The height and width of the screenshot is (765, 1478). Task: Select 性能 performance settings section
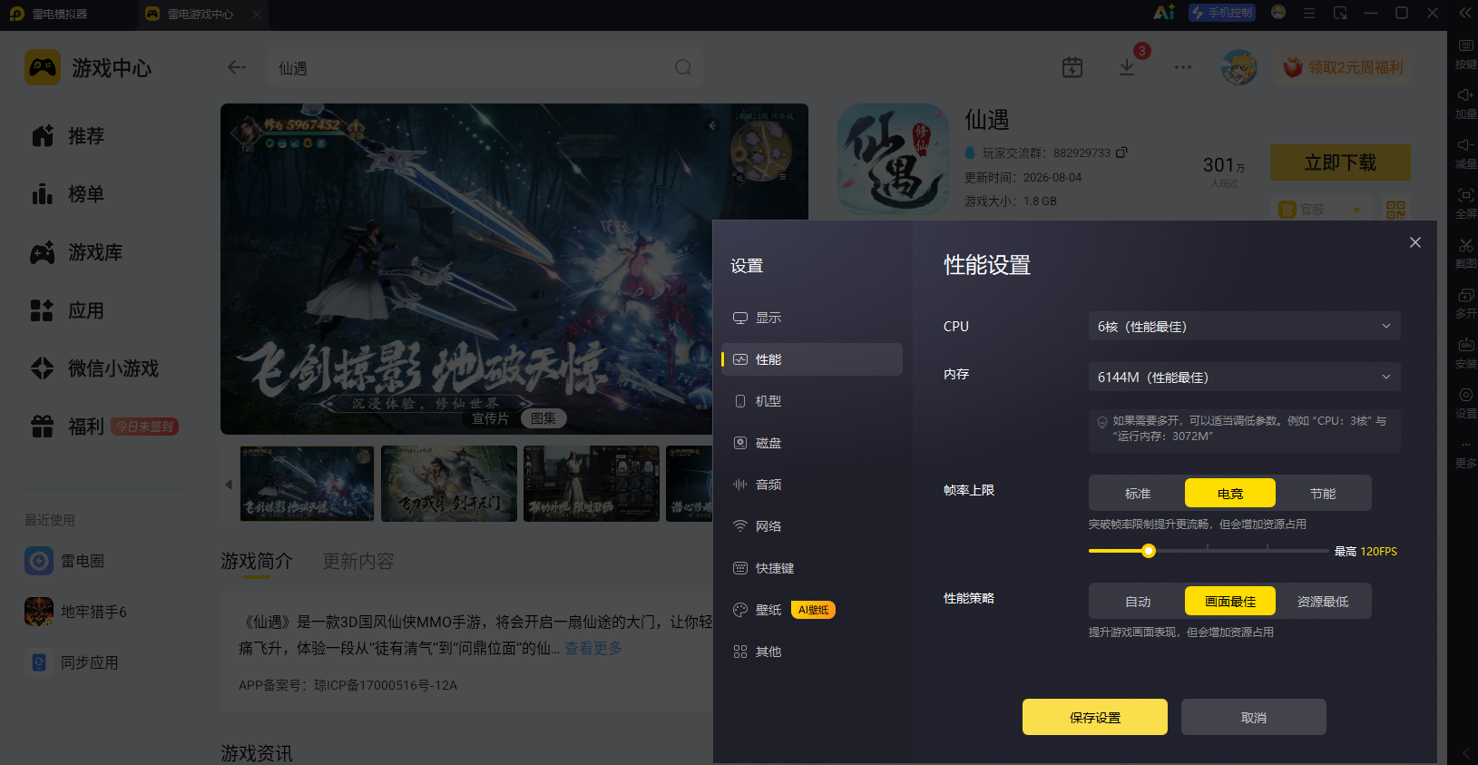pyautogui.click(x=812, y=359)
